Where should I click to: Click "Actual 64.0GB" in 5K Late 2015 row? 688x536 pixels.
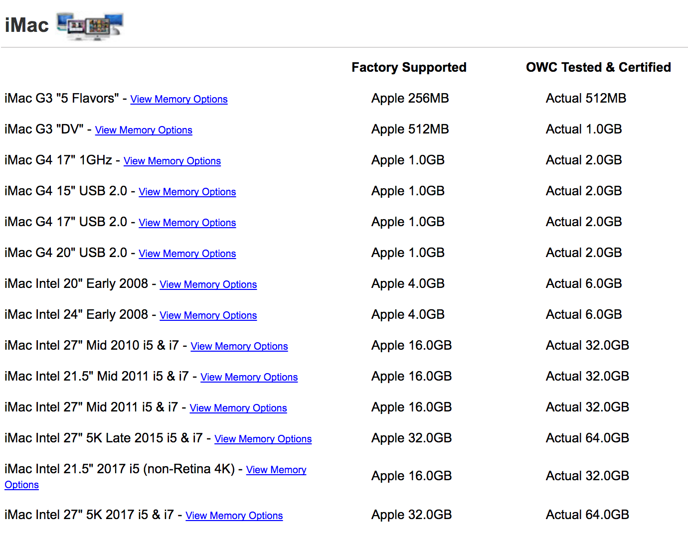(587, 438)
